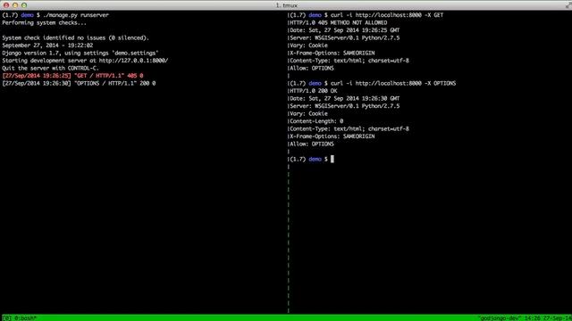
Task: Click the 'OPTIONS / HTTP/1.1' 200 log line
Action: (x=79, y=83)
